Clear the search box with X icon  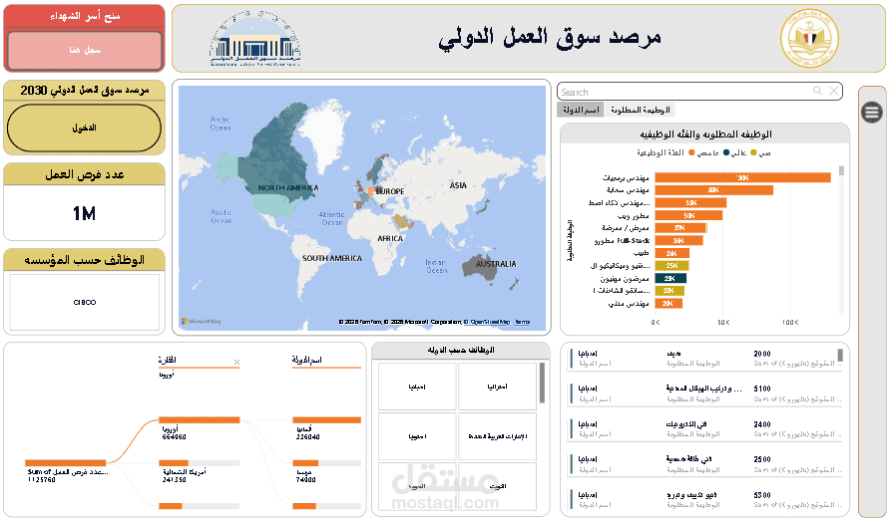click(x=833, y=91)
